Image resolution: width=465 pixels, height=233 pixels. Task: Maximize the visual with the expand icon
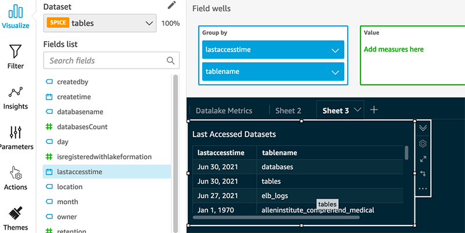(423, 158)
